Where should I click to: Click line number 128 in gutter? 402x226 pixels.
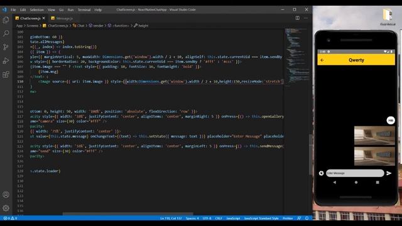point(20,171)
